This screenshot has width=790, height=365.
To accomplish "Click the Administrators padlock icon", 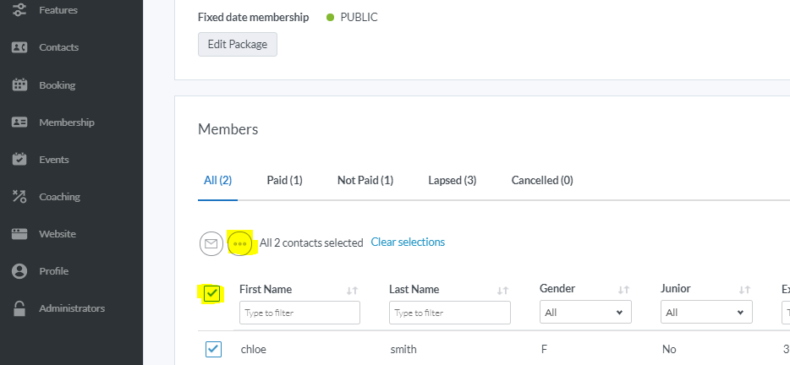I will [19, 308].
